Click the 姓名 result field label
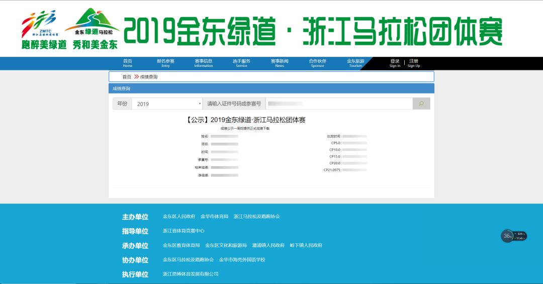 (205, 136)
